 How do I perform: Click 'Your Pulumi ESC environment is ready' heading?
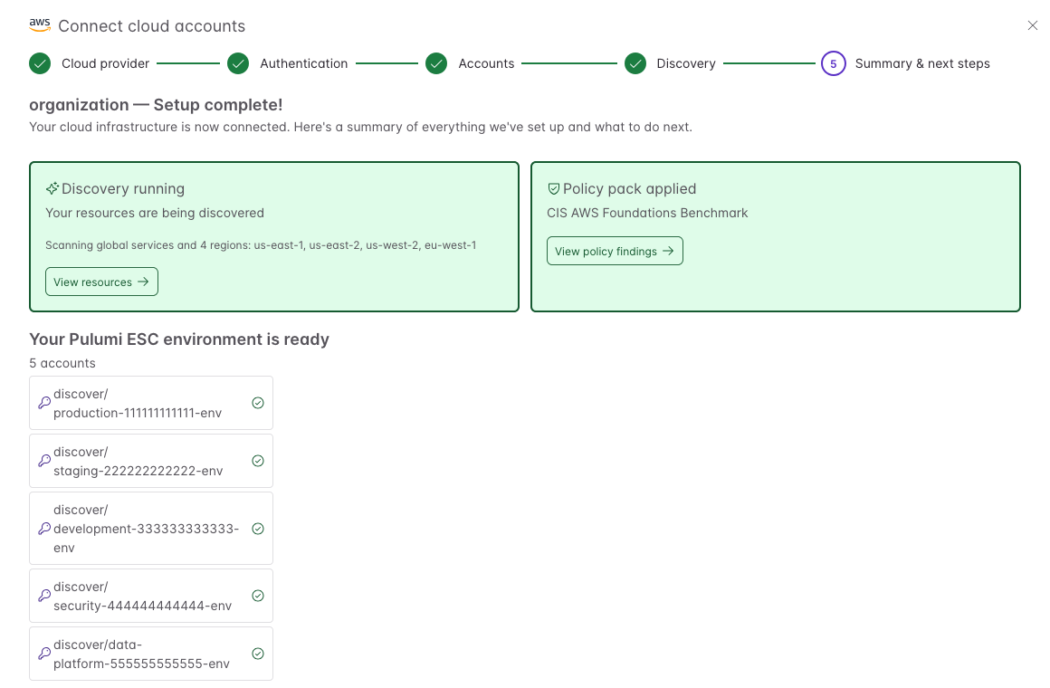pos(179,339)
